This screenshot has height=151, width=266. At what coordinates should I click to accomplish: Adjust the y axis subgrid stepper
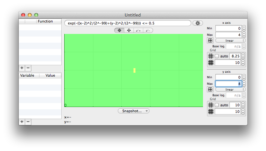243,112
